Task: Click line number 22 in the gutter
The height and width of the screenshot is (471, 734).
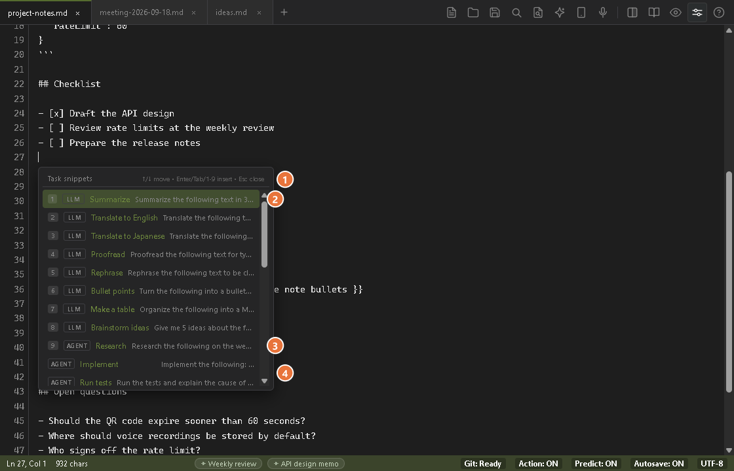Action: tap(19, 84)
